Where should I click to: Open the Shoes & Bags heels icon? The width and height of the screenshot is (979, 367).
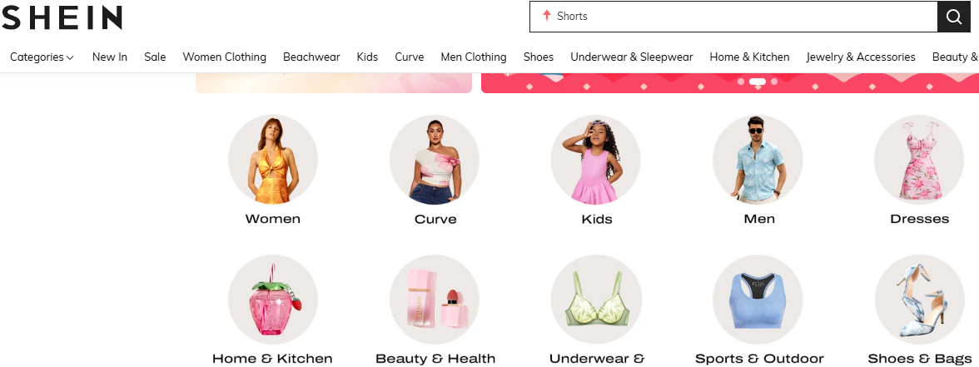(x=919, y=300)
